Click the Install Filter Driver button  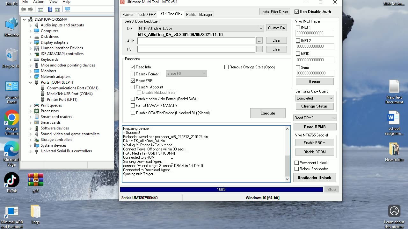pos(275,12)
